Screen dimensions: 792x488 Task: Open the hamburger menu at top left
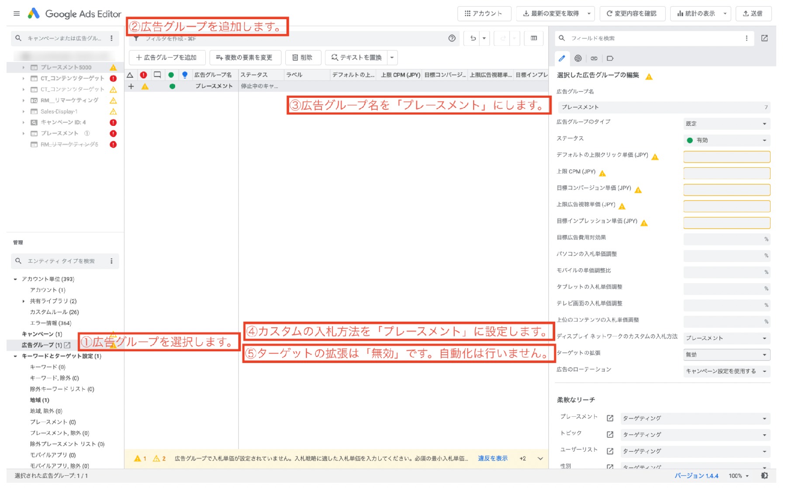(x=16, y=13)
